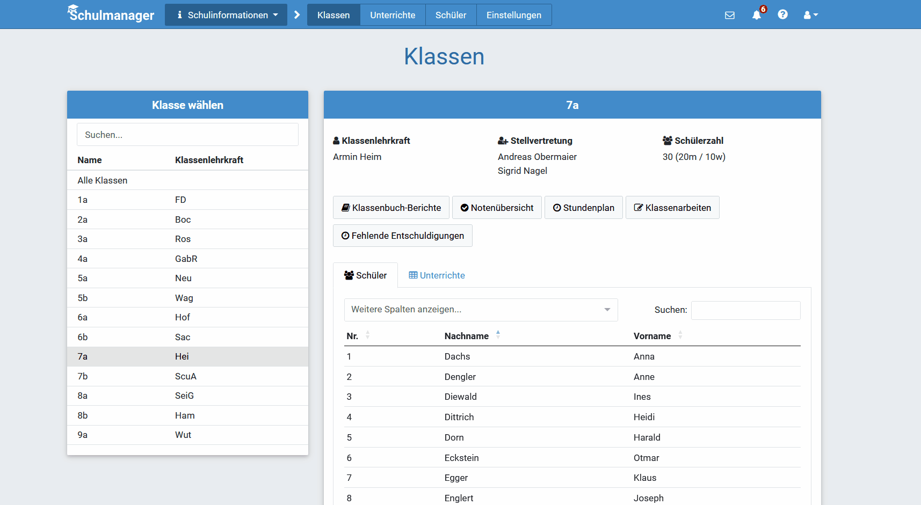This screenshot has height=505, width=921.
Task: Click the Fehlende Entschuldigungen button
Action: pos(402,236)
